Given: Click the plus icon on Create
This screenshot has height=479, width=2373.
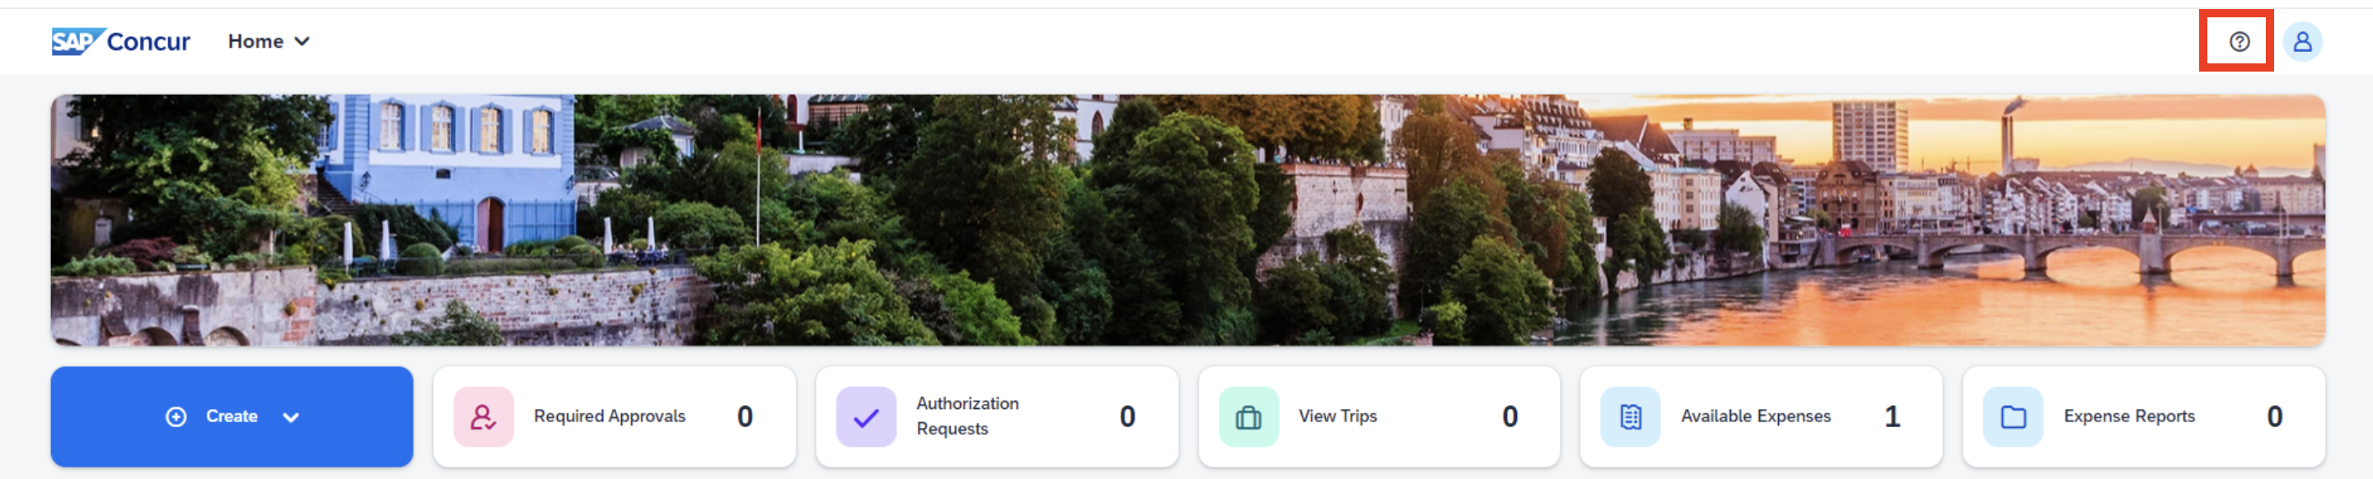Looking at the screenshot, I should [176, 416].
